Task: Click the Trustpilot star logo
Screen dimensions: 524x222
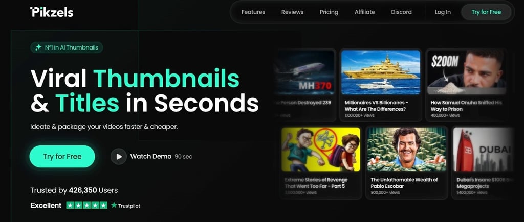Action: 114,205
